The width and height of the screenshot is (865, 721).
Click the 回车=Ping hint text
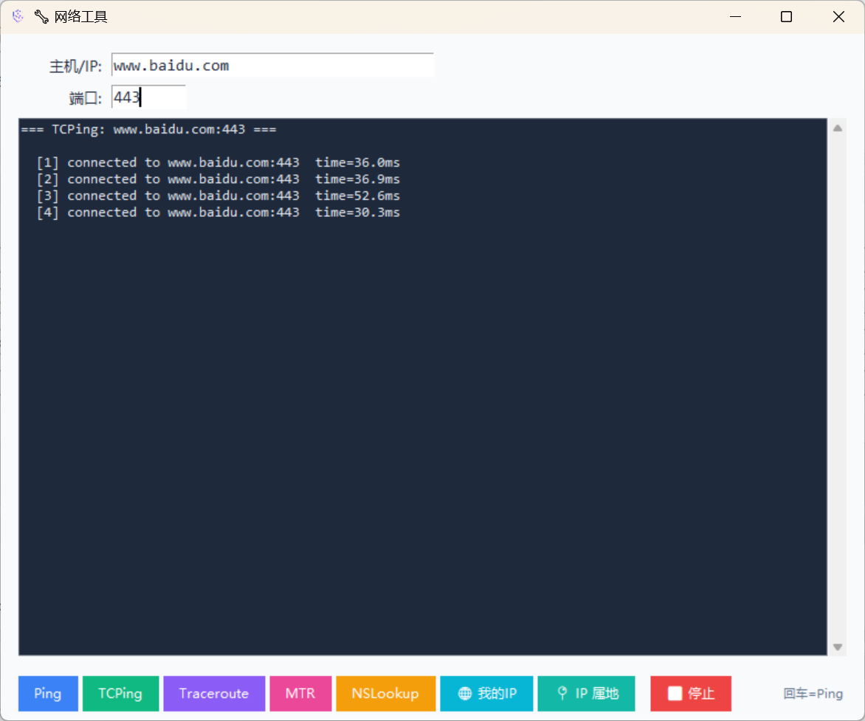pos(813,694)
